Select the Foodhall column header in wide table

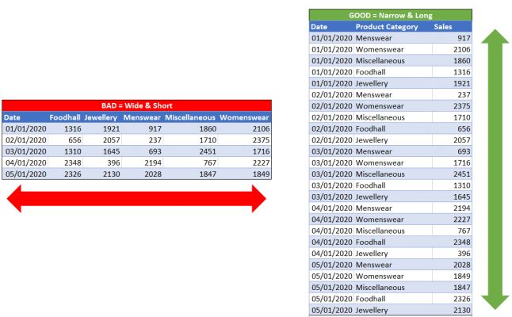(65, 117)
